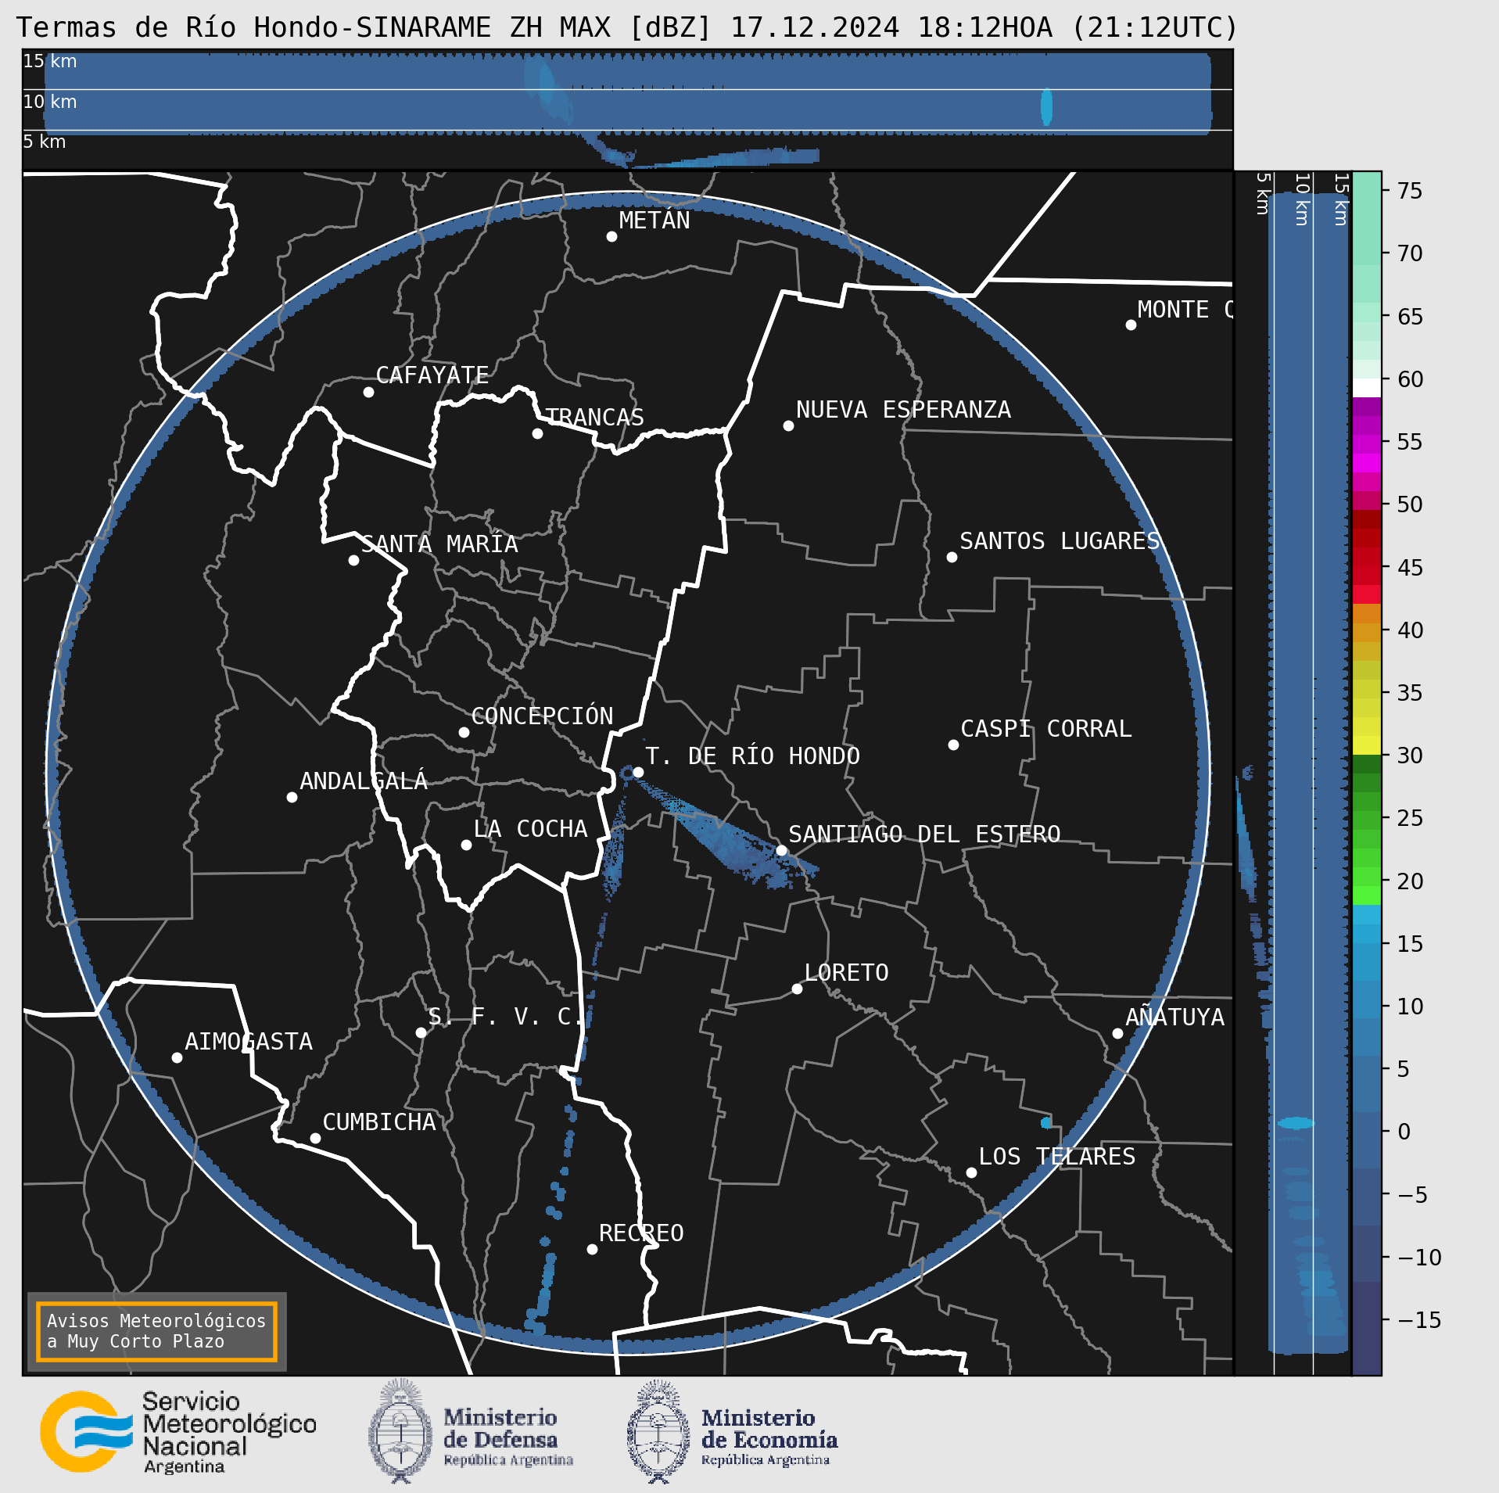The width and height of the screenshot is (1499, 1493).
Task: Click the colorbar tick label 75
Action: [x=1410, y=191]
